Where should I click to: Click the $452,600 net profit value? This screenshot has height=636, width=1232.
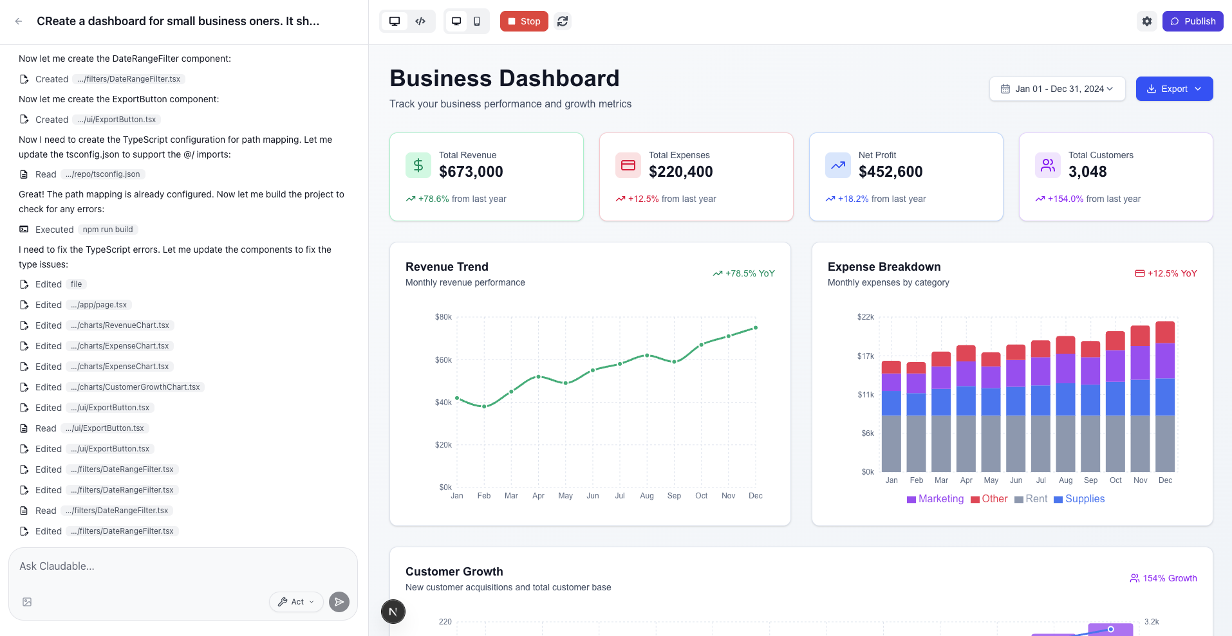tap(891, 172)
